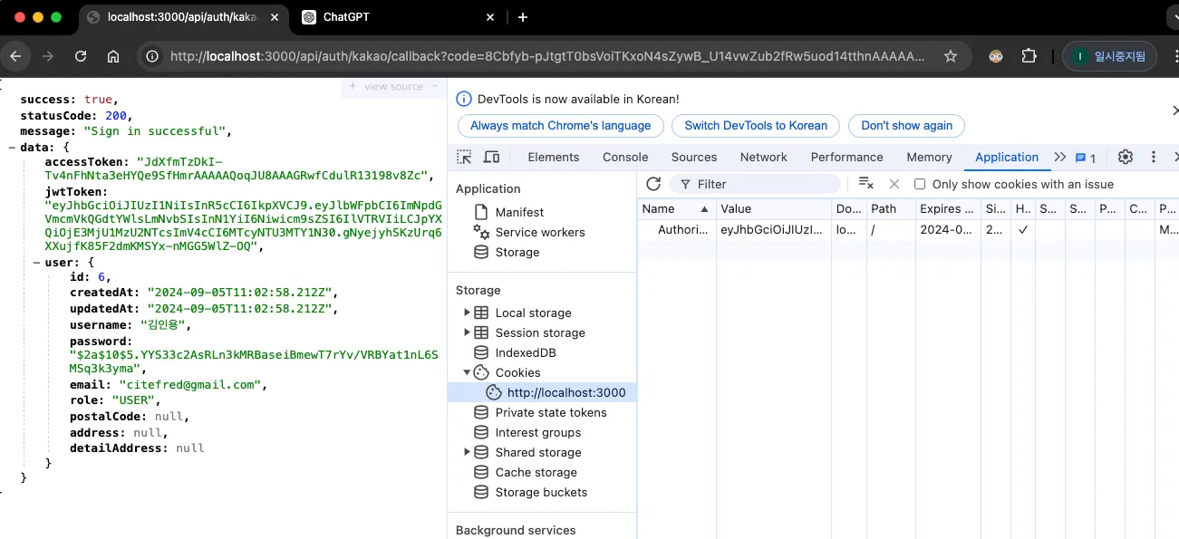The width and height of the screenshot is (1179, 539).
Task: Collapse the Cookies tree section
Action: (x=468, y=372)
